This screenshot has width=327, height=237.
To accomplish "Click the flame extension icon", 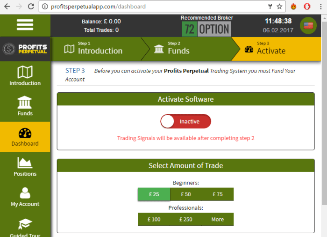I will (x=294, y=7).
